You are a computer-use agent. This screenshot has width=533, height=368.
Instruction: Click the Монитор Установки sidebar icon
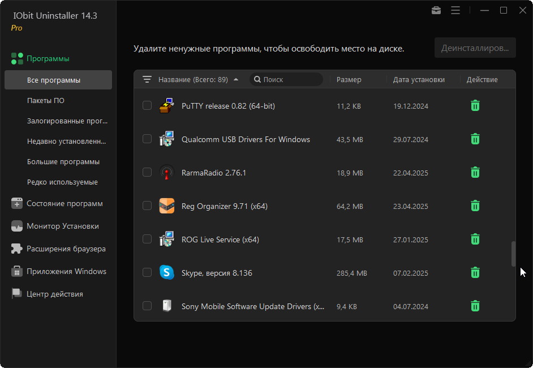point(16,226)
